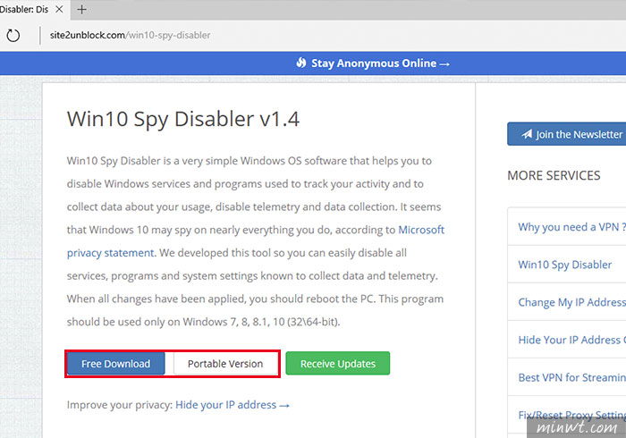This screenshot has height=438, width=626.
Task: Click the Win10 Spy Disabler v1.4 heading
Action: coord(183,119)
